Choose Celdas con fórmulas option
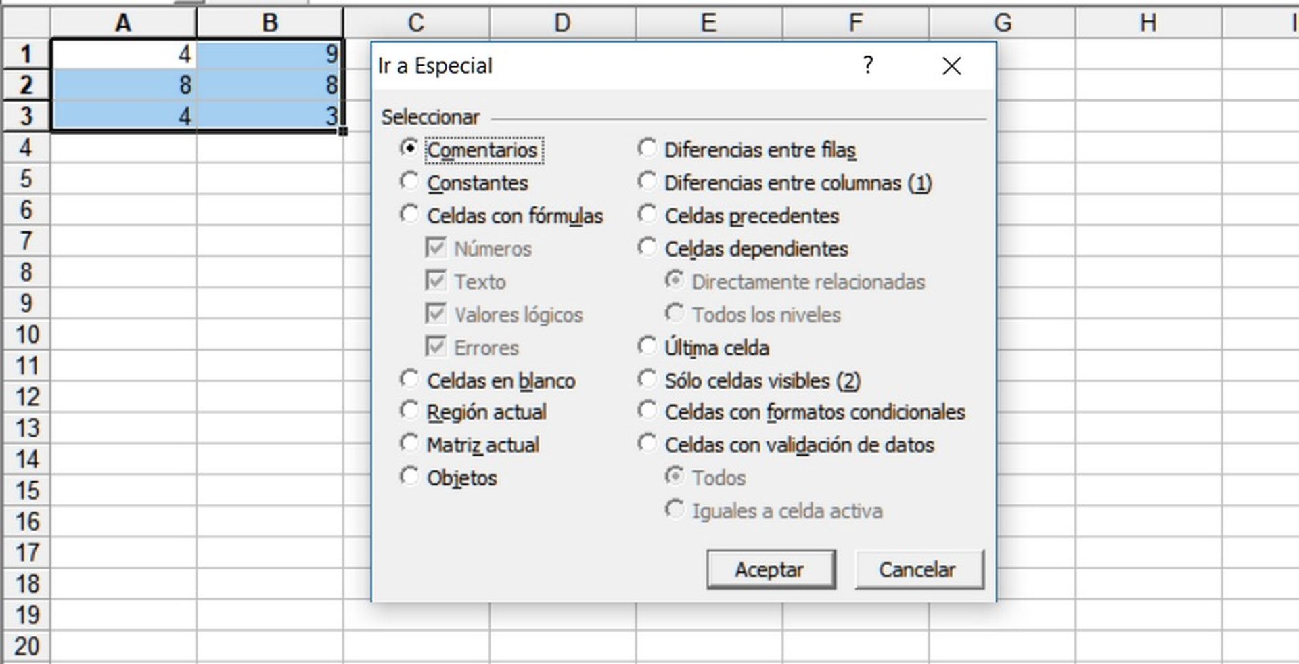The image size is (1299, 664). [x=409, y=215]
